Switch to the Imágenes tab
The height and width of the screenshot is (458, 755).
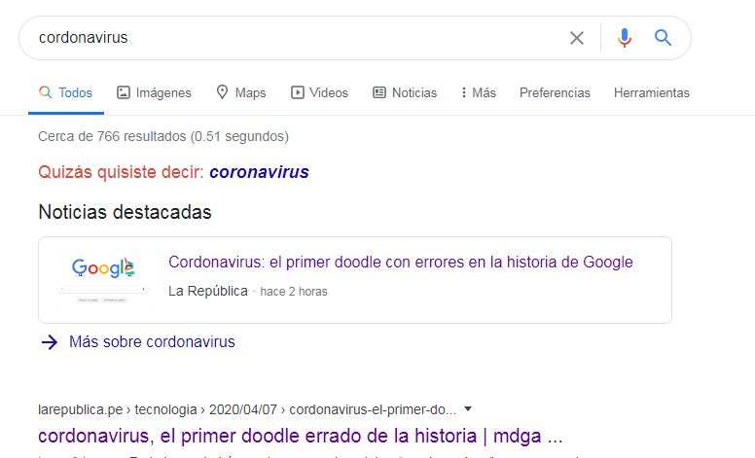coord(154,92)
